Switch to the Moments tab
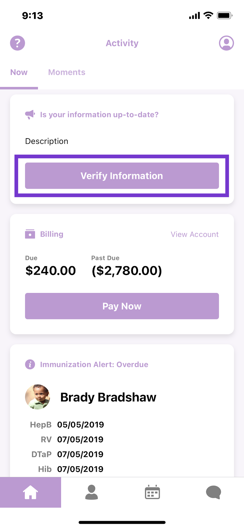 pos(67,72)
